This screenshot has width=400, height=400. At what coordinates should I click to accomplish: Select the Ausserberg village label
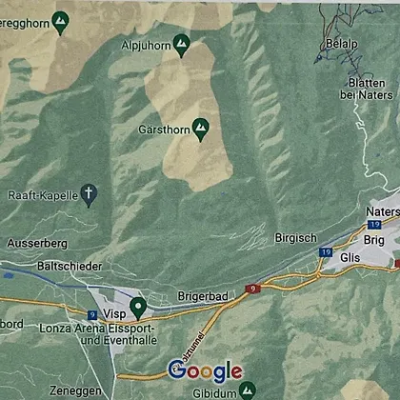point(37,244)
